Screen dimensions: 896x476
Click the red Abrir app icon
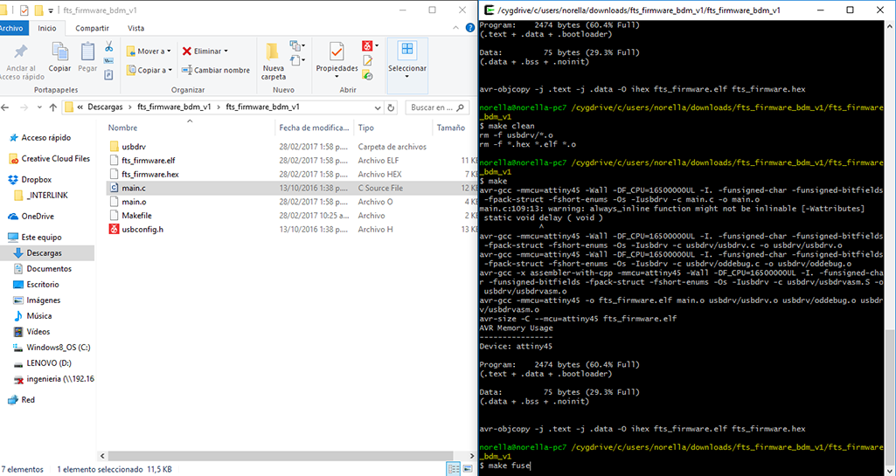point(369,45)
